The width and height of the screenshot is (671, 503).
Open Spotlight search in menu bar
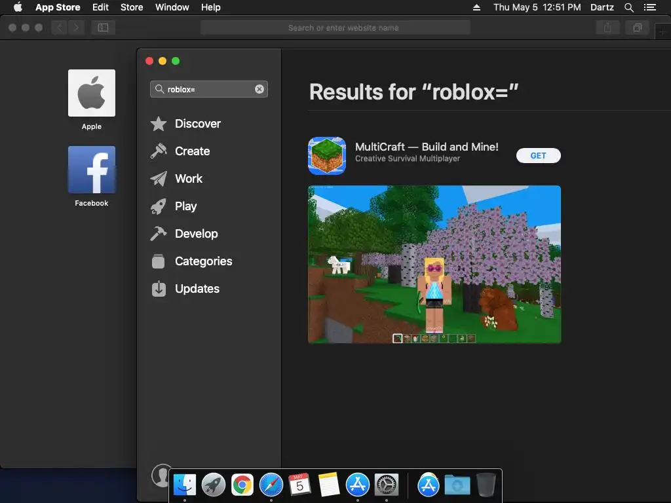(x=628, y=7)
